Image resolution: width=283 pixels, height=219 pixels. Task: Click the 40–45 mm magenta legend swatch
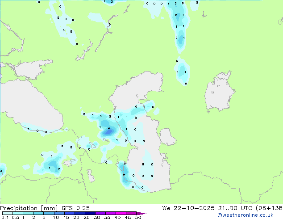(121, 213)
